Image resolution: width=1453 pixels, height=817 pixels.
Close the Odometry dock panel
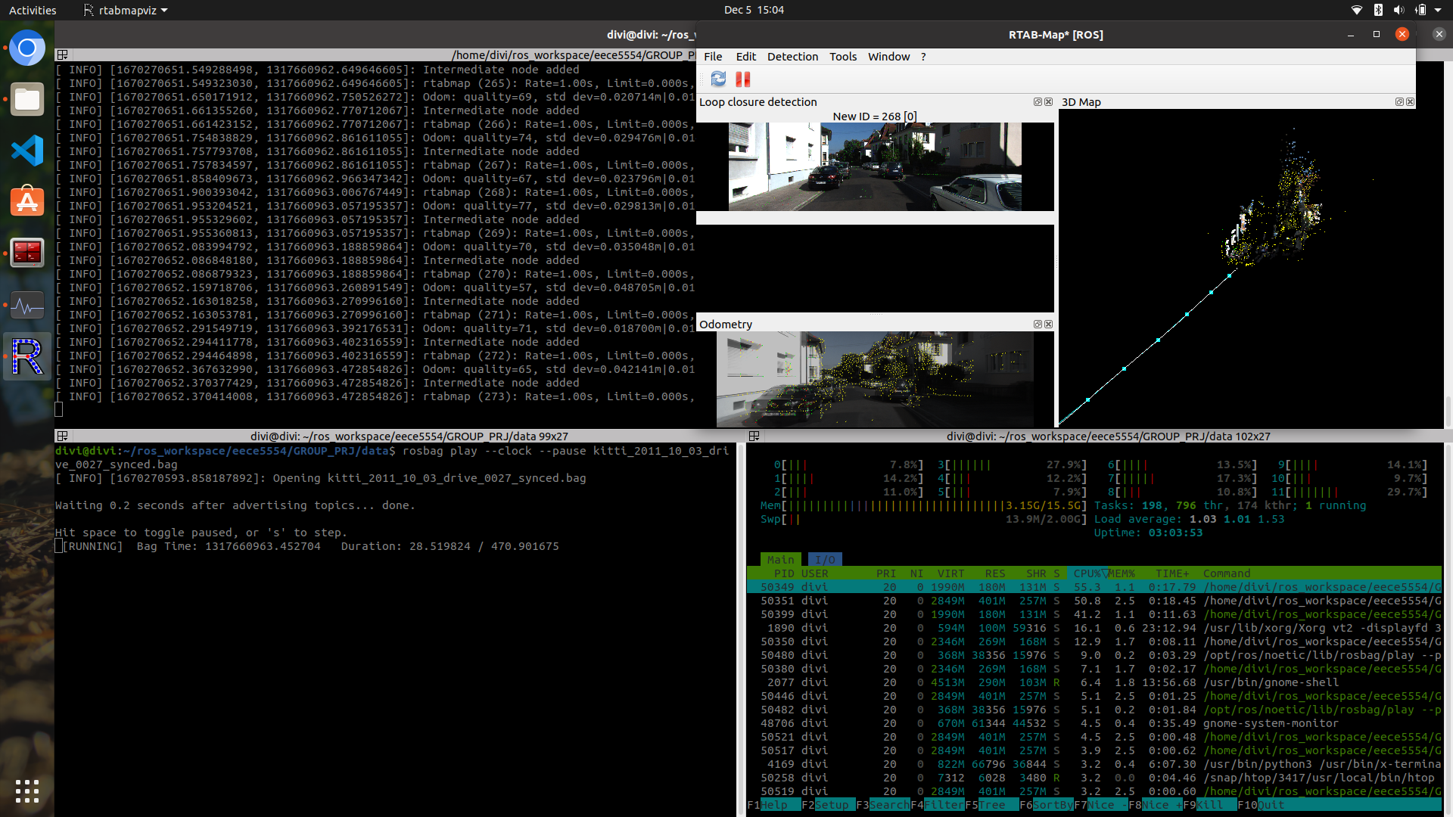point(1049,325)
